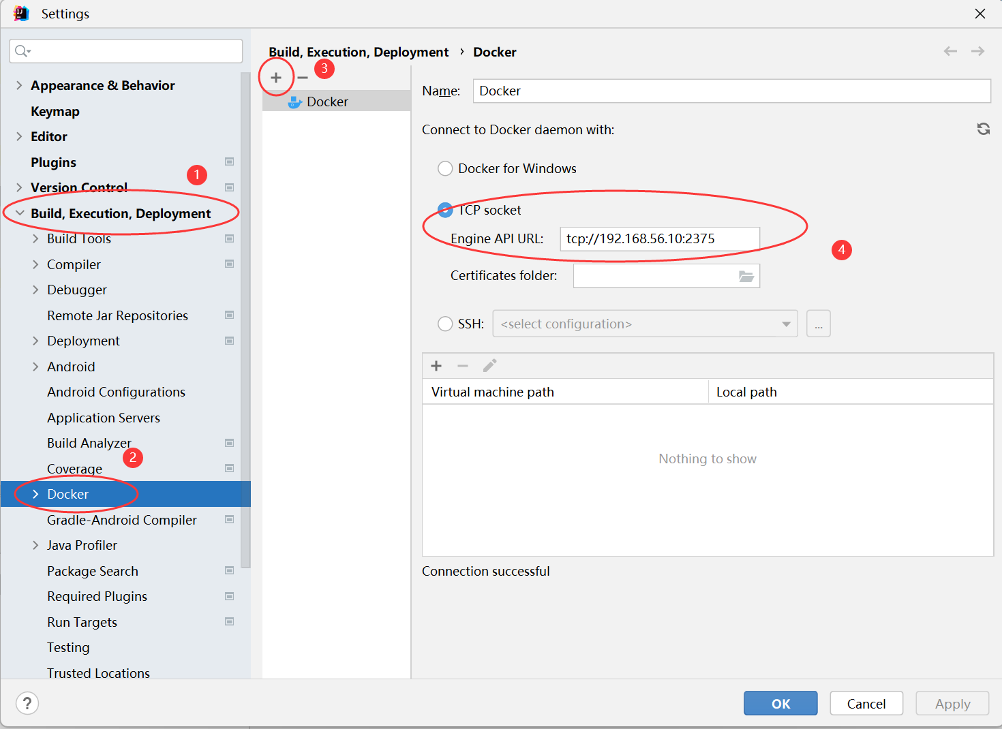The width and height of the screenshot is (1002, 729).
Task: Focus the settings search field
Action: (x=126, y=51)
